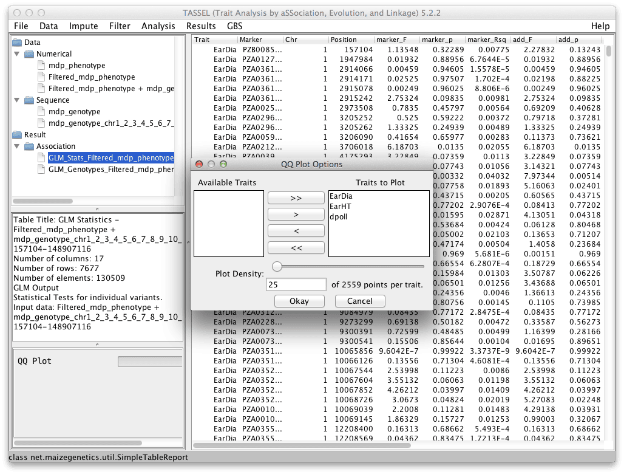Viewport: 624px width, 474px height.
Task: Click the Sequence folder icon
Action: (29, 100)
